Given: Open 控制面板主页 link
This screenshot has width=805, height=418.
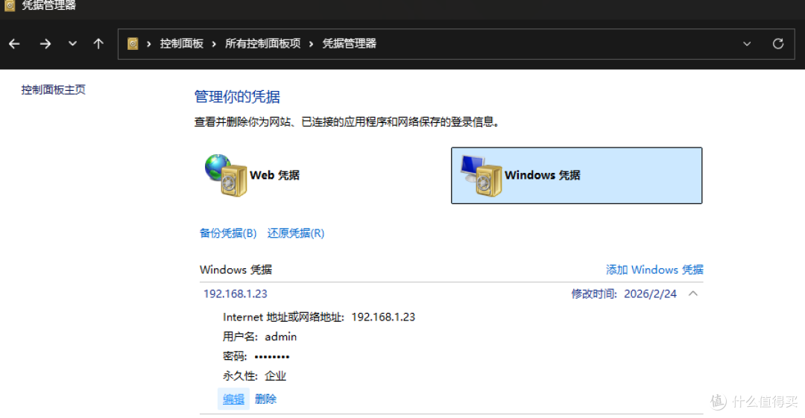Looking at the screenshot, I should [54, 90].
